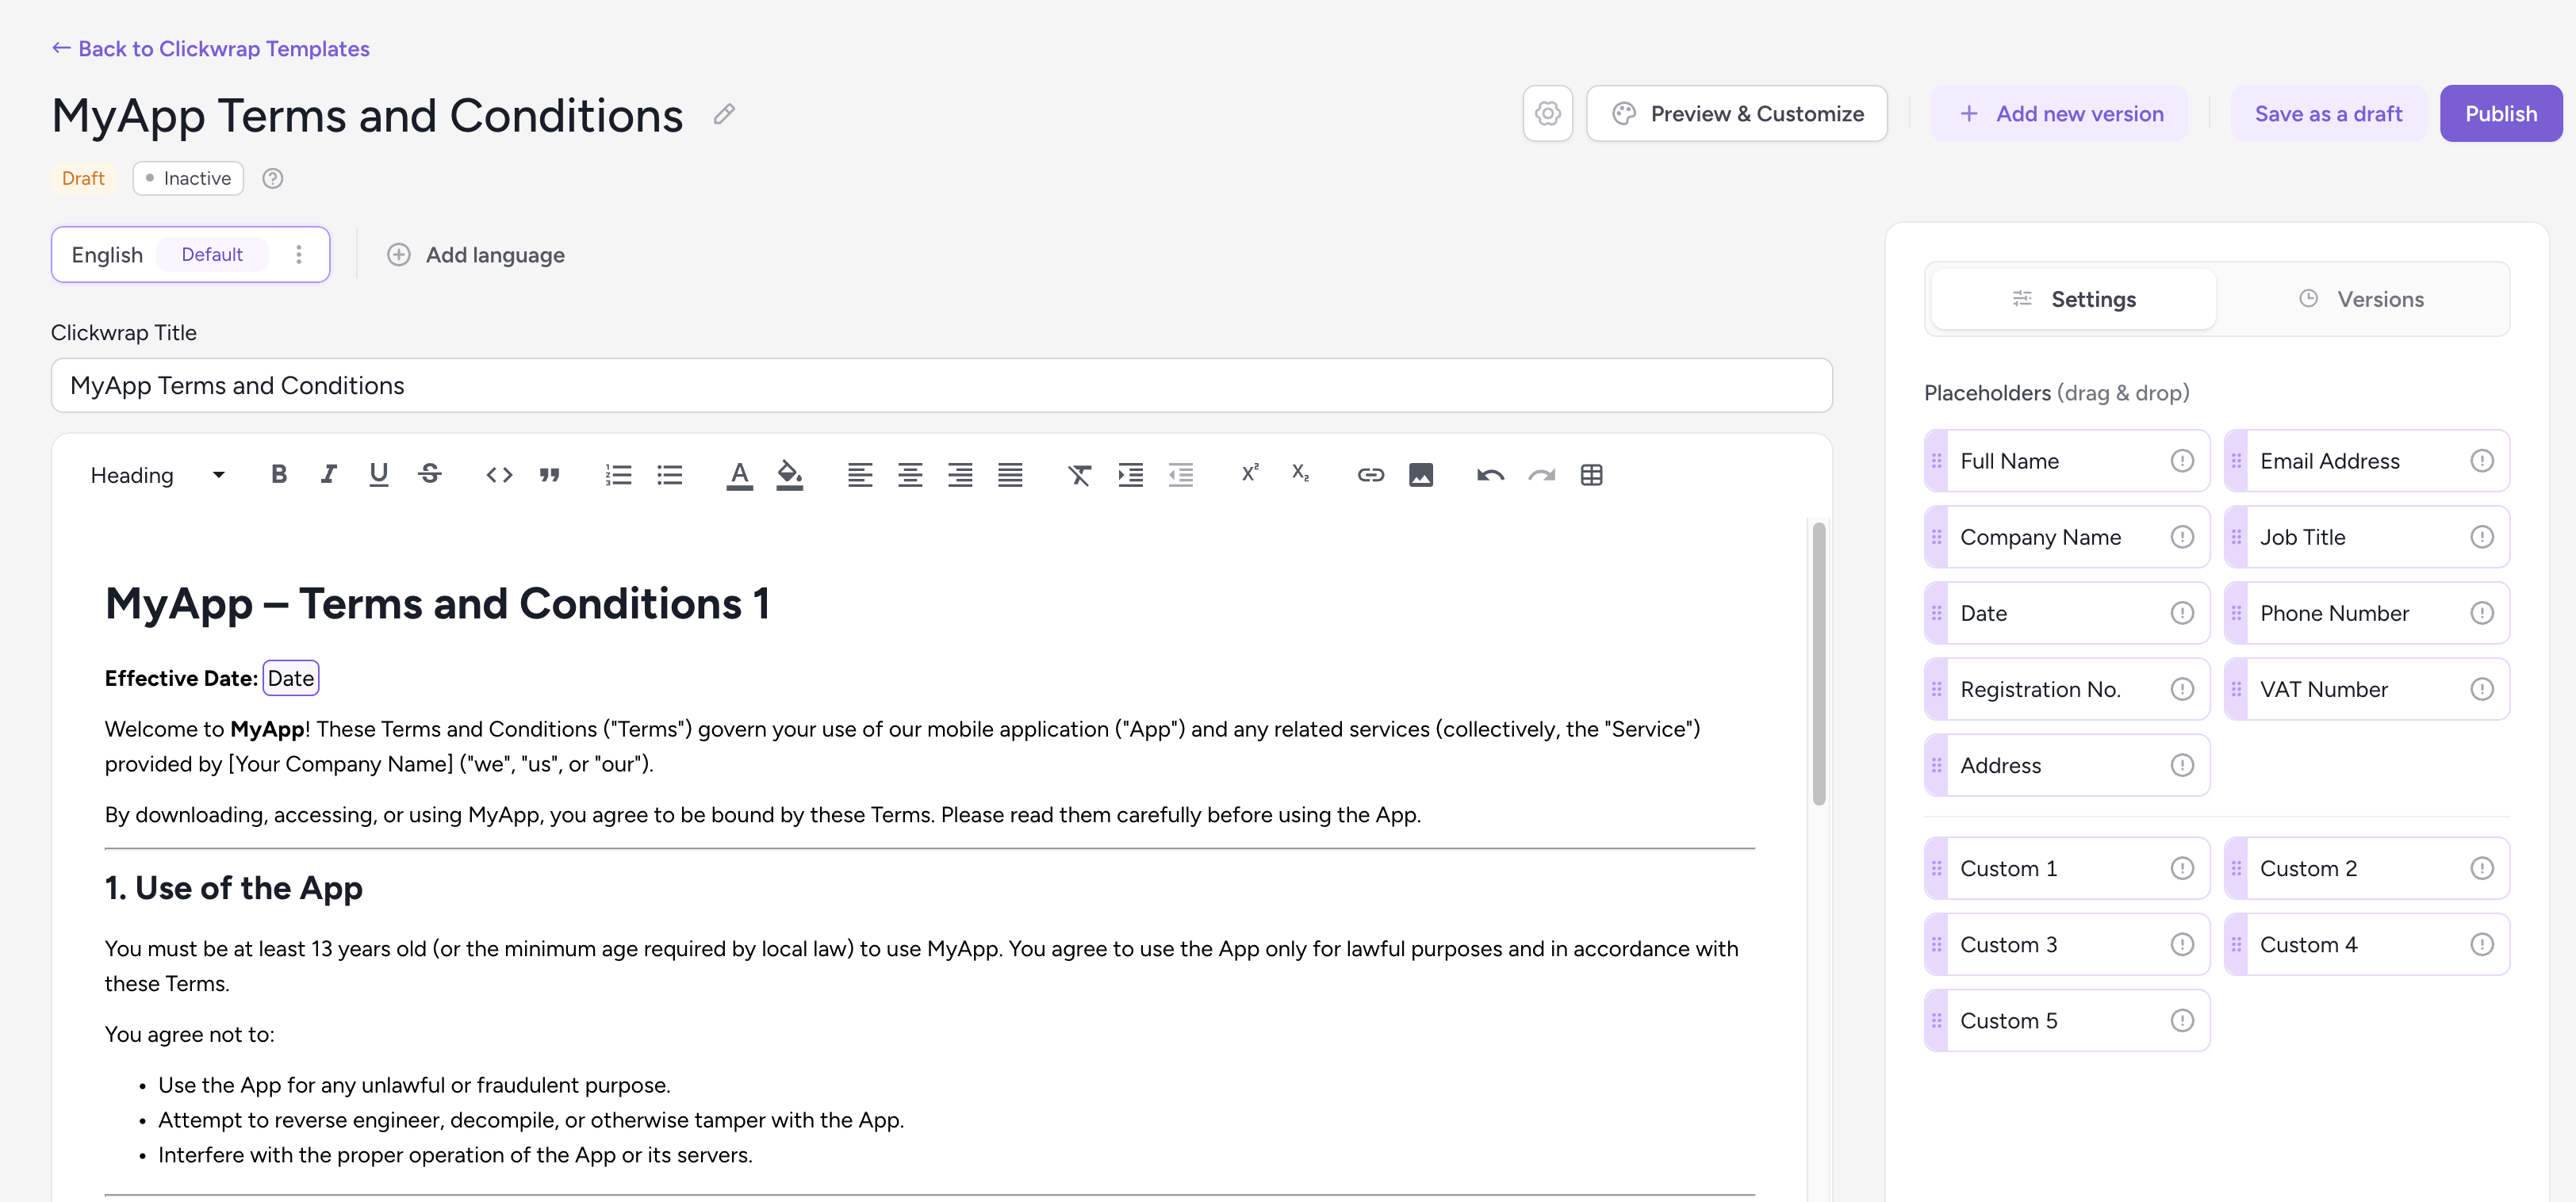2576x1202 pixels.
Task: Apply strikethrough formatting
Action: tap(429, 474)
